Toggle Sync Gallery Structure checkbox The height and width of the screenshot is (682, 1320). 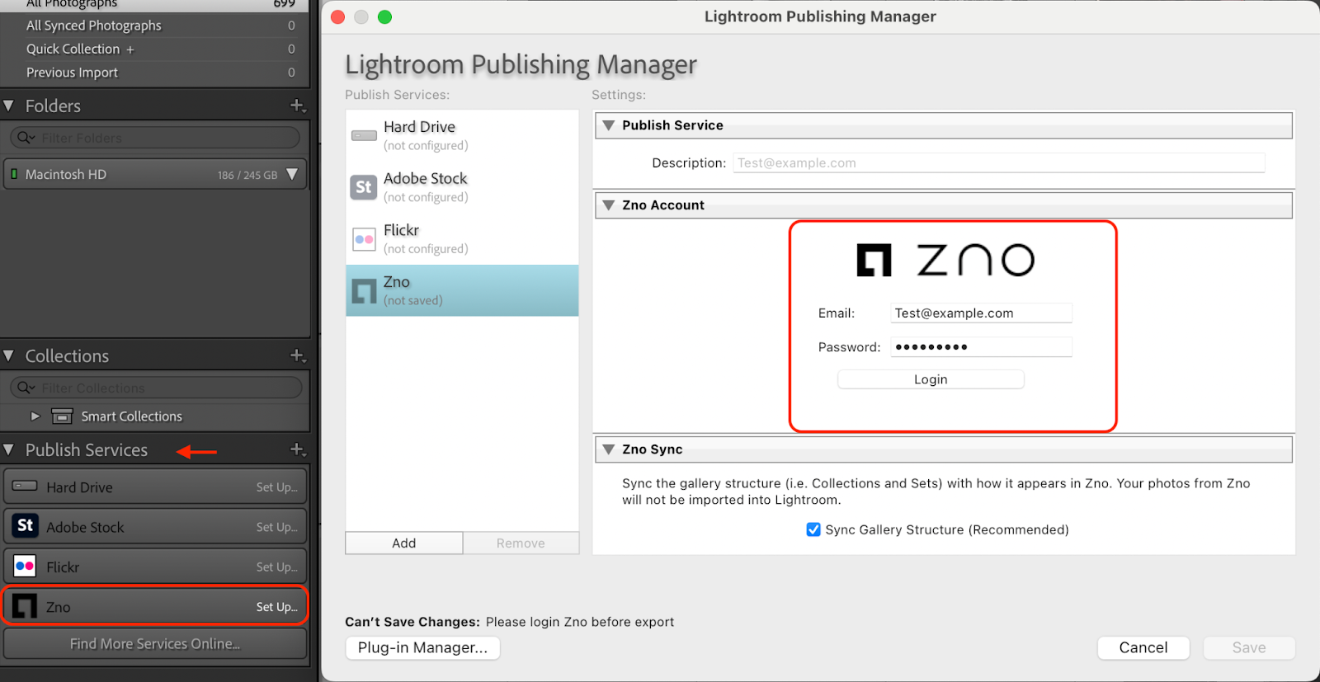point(813,529)
